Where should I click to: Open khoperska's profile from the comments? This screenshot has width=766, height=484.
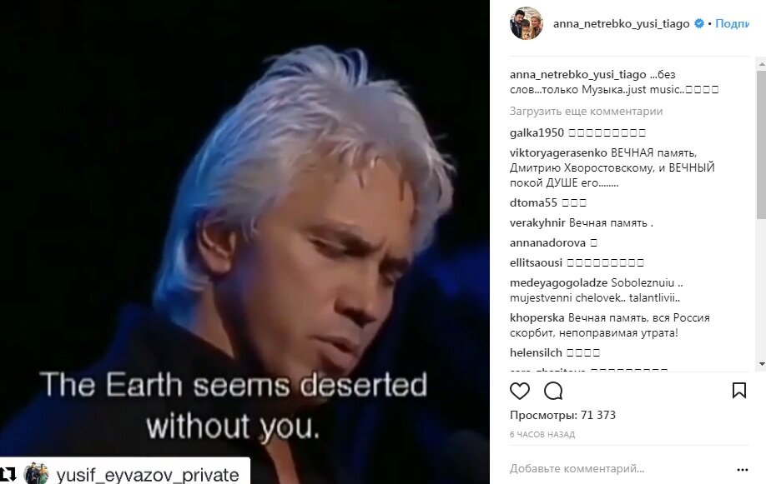pos(537,317)
